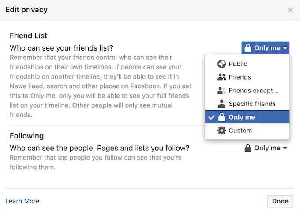
Task: Click the gear icon beside Custom
Action: [222, 131]
